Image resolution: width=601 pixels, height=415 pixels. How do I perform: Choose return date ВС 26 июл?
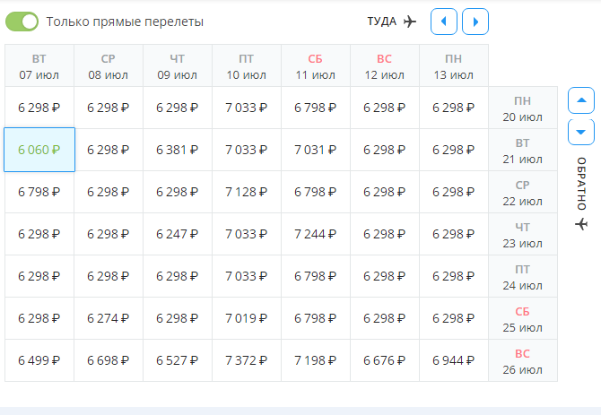coord(523,361)
